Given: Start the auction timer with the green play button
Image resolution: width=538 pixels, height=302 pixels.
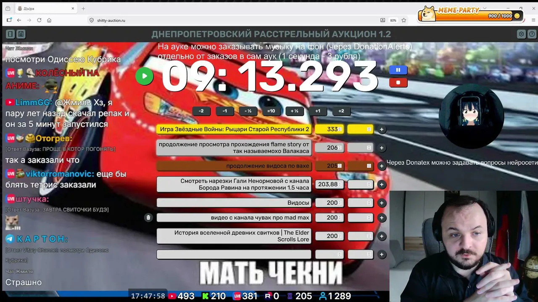Looking at the screenshot, I should pos(144,76).
